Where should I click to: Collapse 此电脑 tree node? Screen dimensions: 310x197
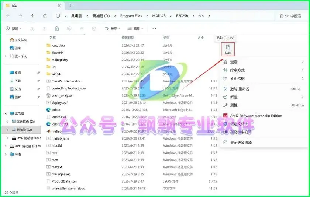(x=6, y=113)
